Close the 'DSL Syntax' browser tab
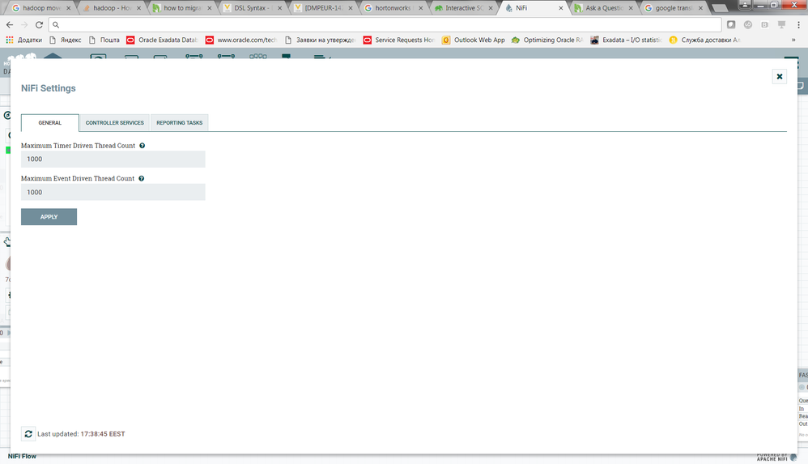Image resolution: width=808 pixels, height=464 pixels. [x=280, y=8]
